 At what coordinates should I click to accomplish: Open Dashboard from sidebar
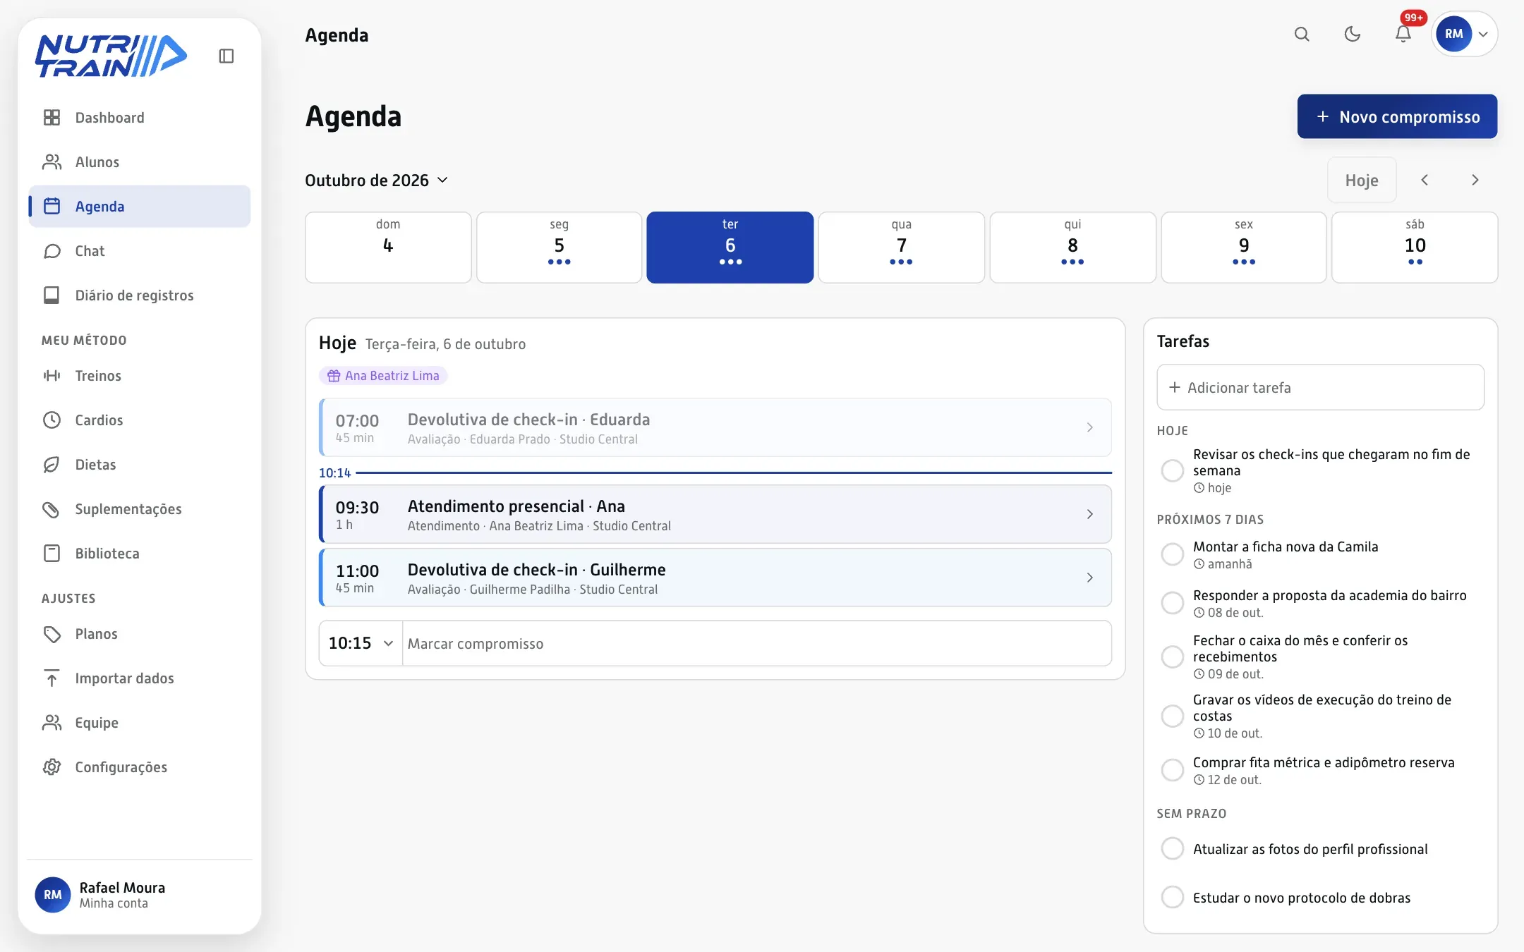140,118
